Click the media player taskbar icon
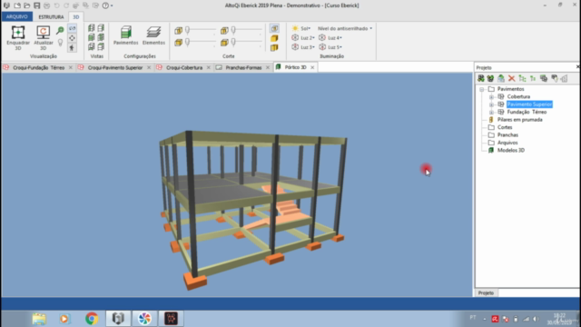 tap(64, 319)
